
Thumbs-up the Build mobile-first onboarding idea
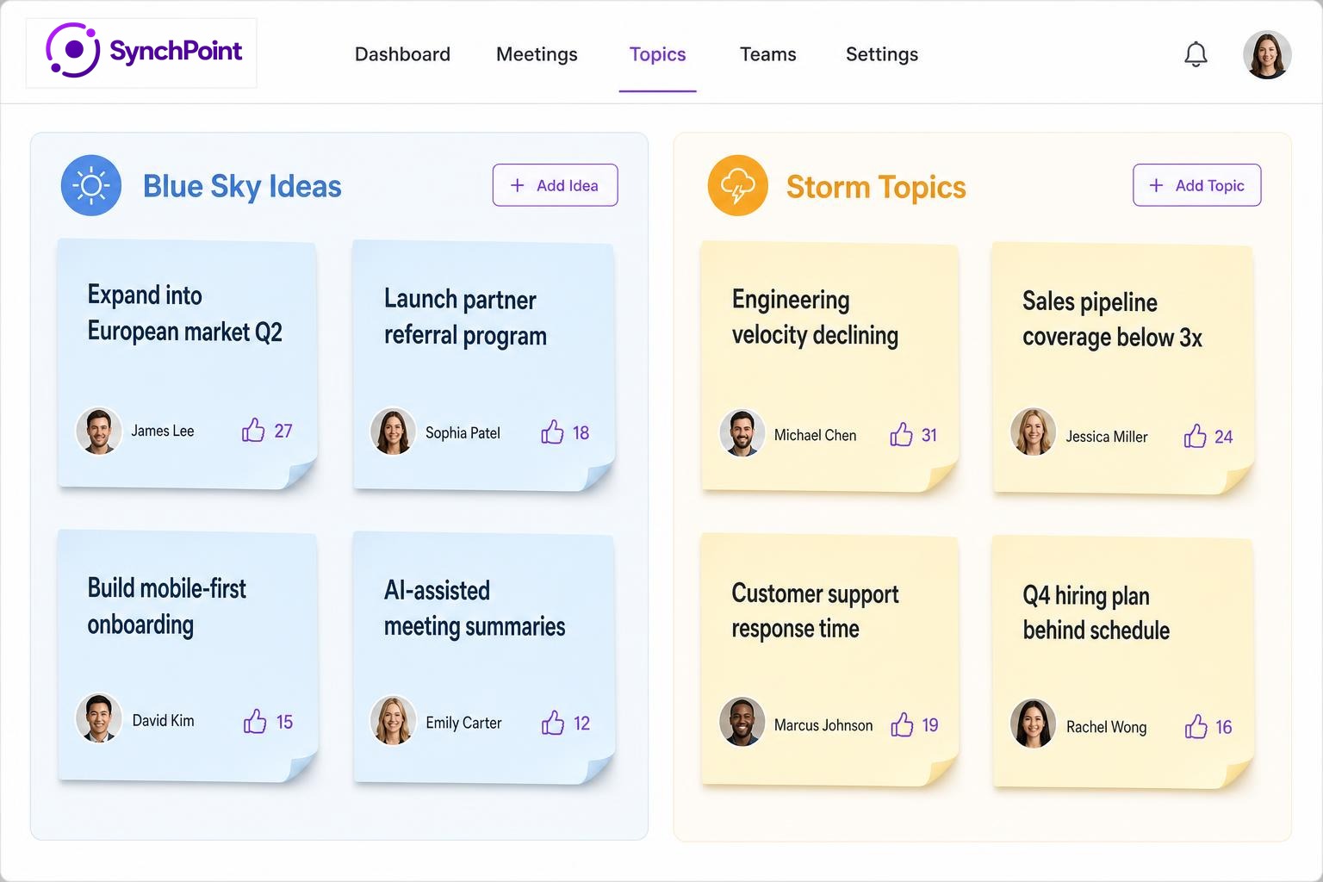[x=255, y=721]
